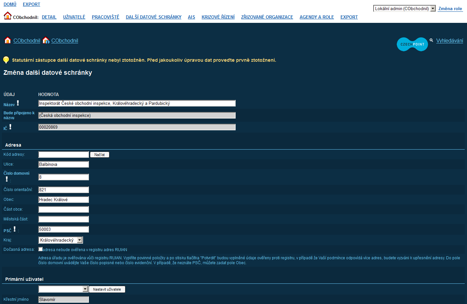Click the house icon beside CObchodnil: header
The width and height of the screenshot is (467, 304).
pos(8,16)
